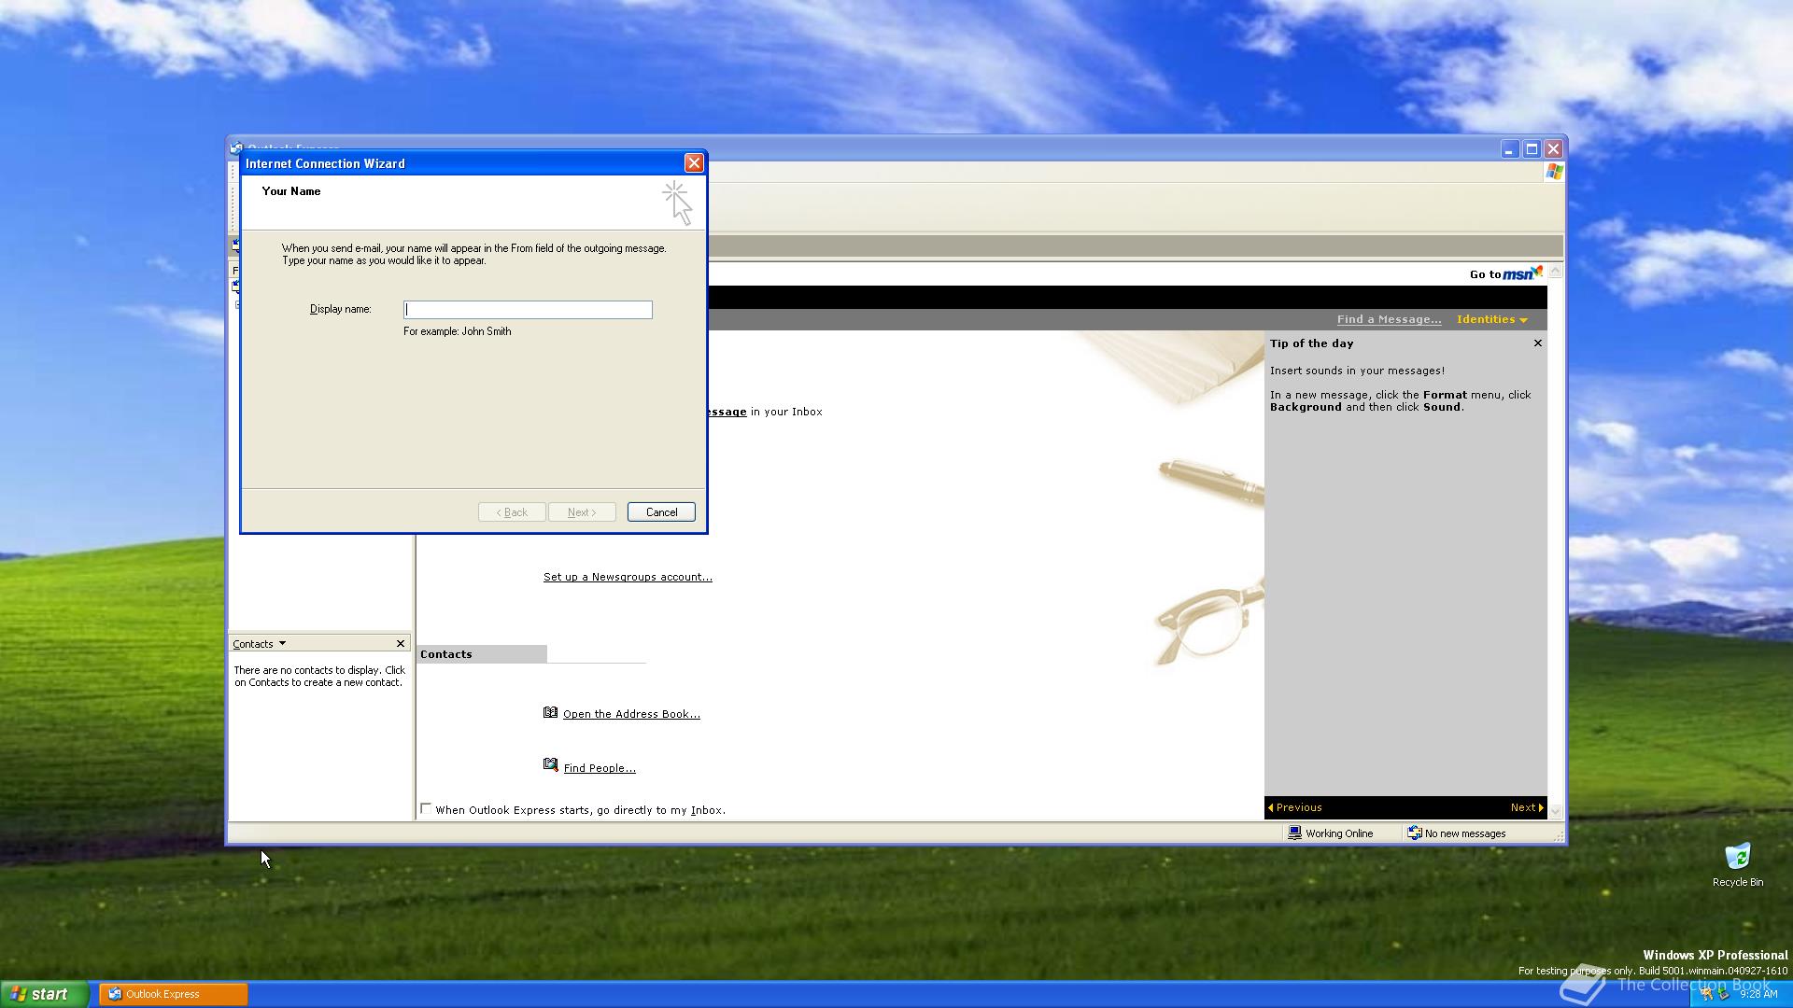Click Outlook Express taskbar button
The image size is (1793, 1008).
174,994
